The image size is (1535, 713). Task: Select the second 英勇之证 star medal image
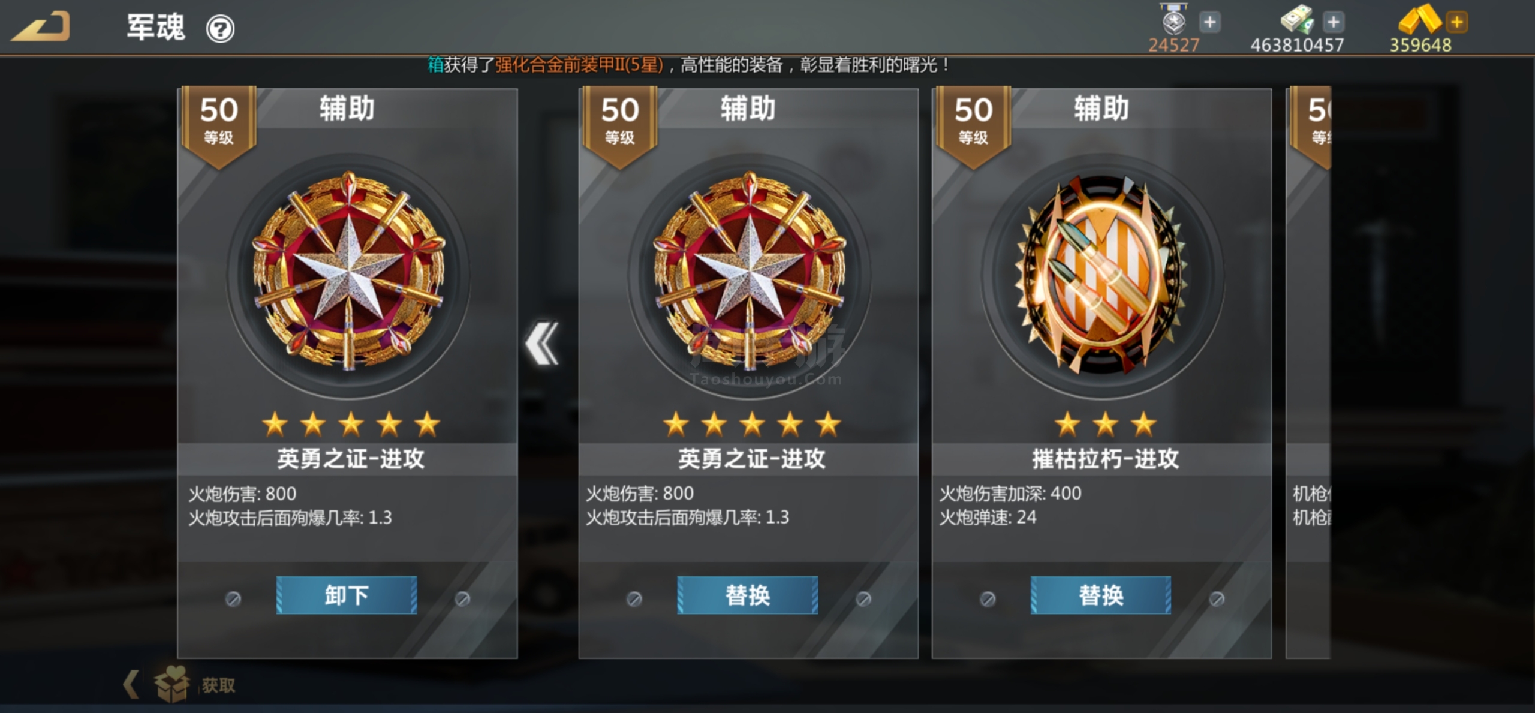750,271
